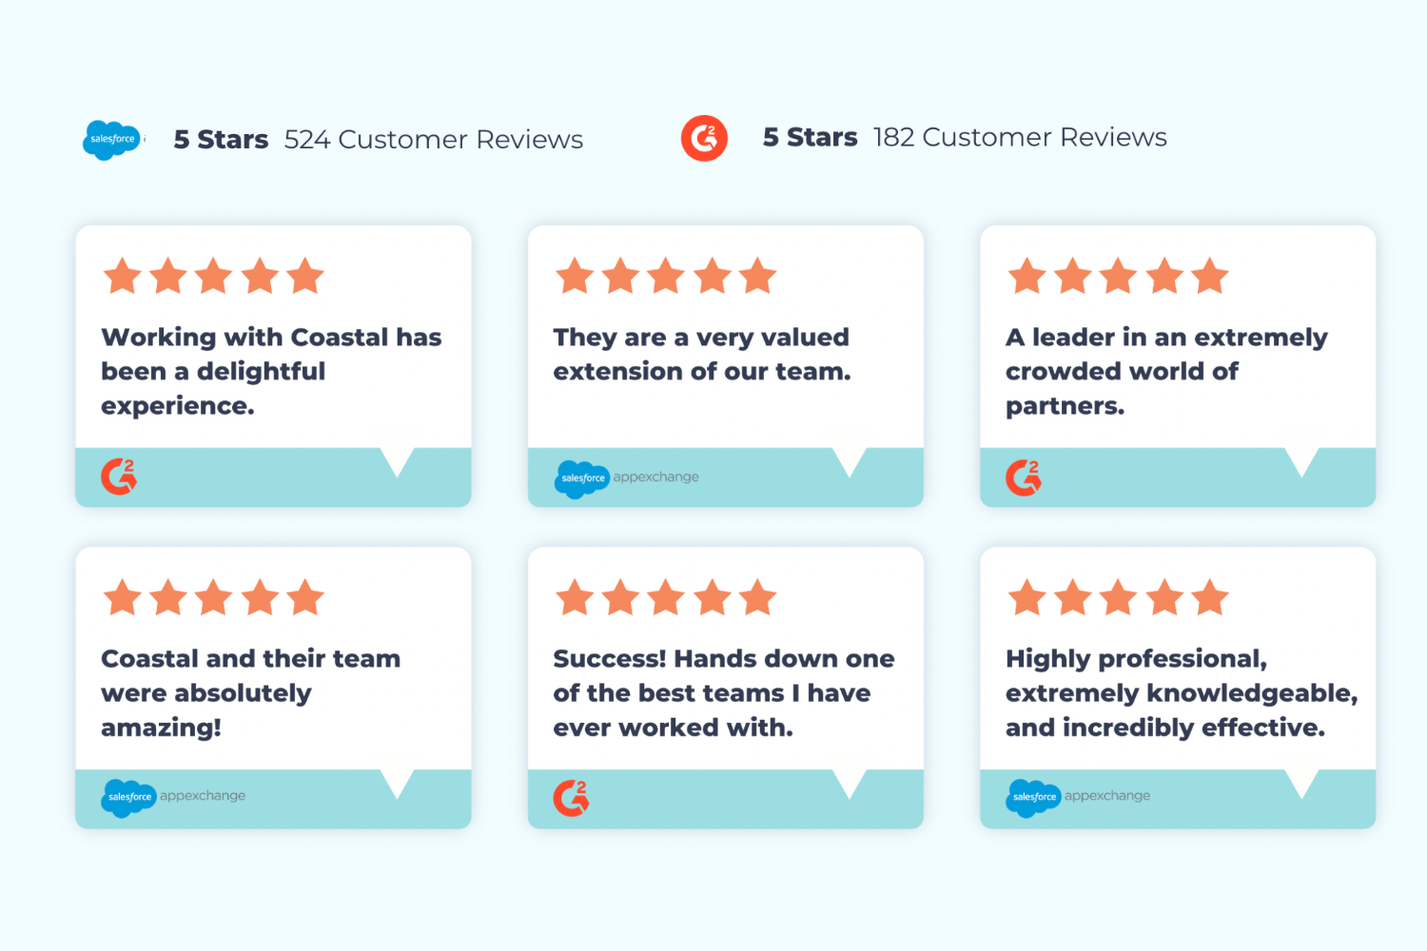Select the 'Working with Coastal' review text
Screen dimensions: 1427x951
271,371
